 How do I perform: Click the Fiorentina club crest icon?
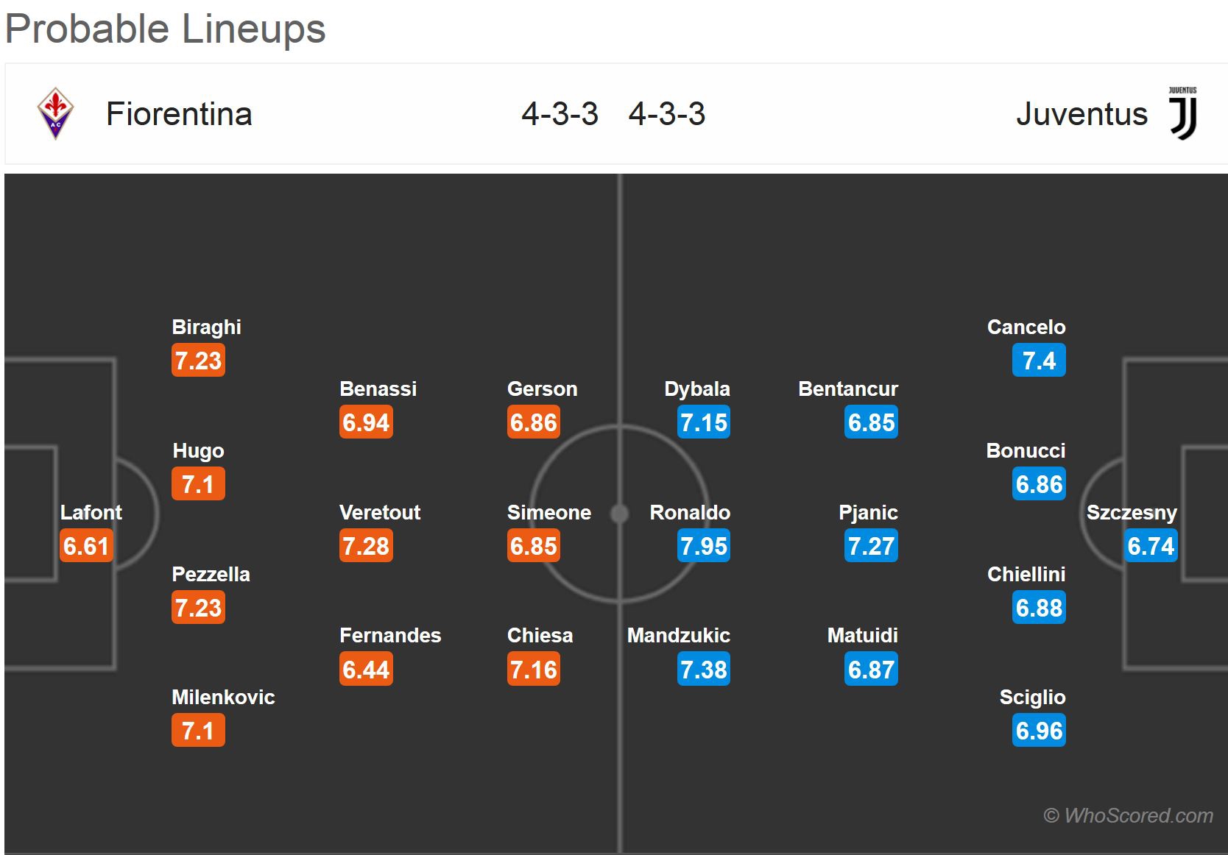(55, 114)
